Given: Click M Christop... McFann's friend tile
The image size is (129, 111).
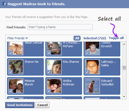Looking at the screenshot, I should (64, 49).
